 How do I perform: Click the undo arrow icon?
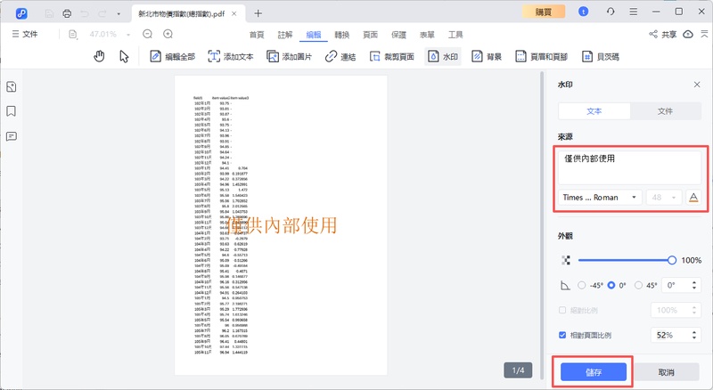(x=85, y=13)
